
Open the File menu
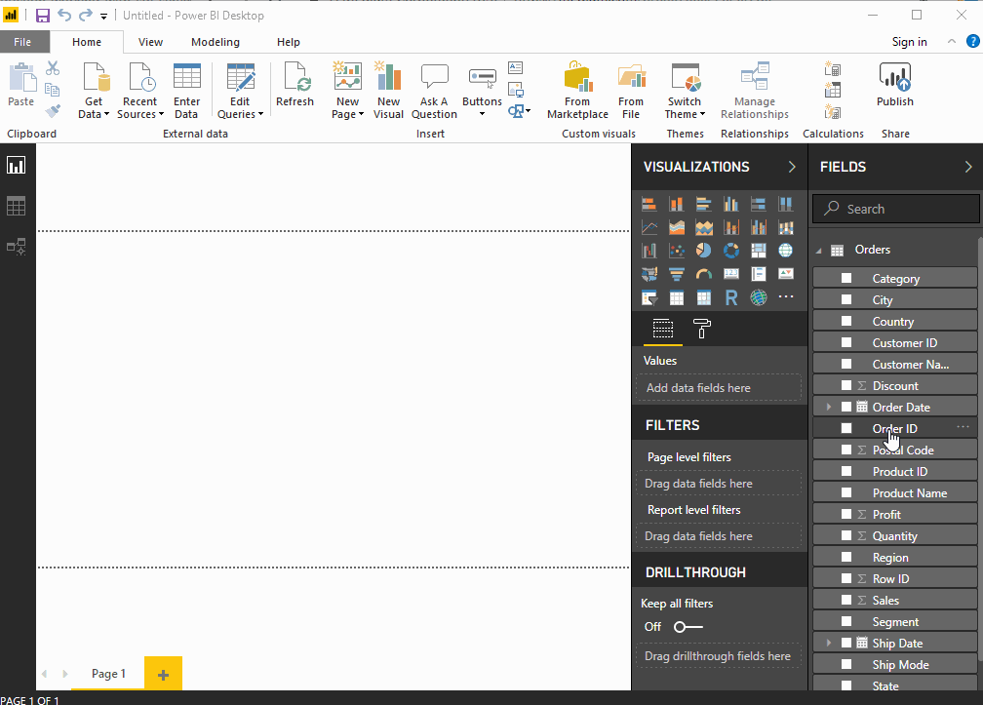point(22,42)
